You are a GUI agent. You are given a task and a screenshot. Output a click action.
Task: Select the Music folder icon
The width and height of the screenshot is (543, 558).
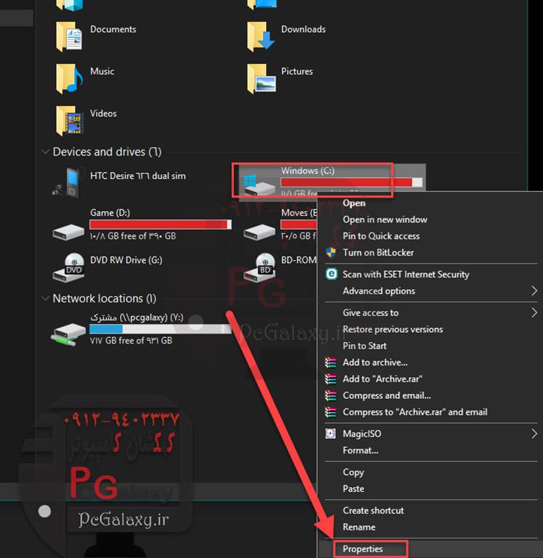(70, 78)
